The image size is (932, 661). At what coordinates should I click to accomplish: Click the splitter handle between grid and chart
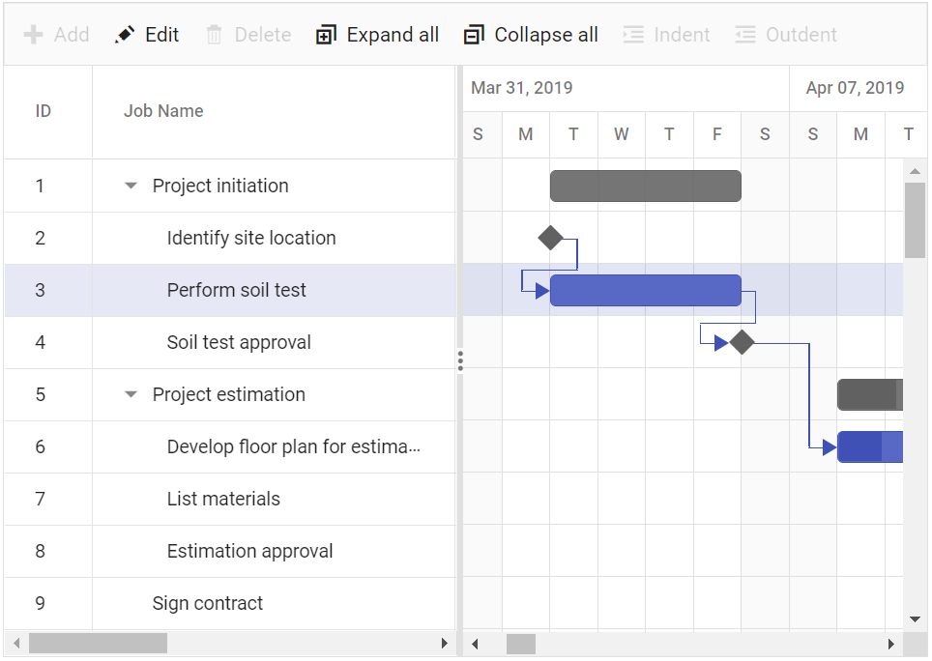[x=460, y=360]
